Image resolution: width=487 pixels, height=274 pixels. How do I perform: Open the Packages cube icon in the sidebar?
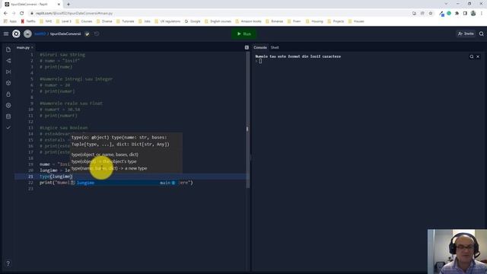8,83
